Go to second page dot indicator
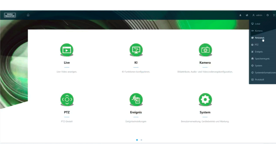The width and height of the screenshot is (276, 153). coord(141,140)
